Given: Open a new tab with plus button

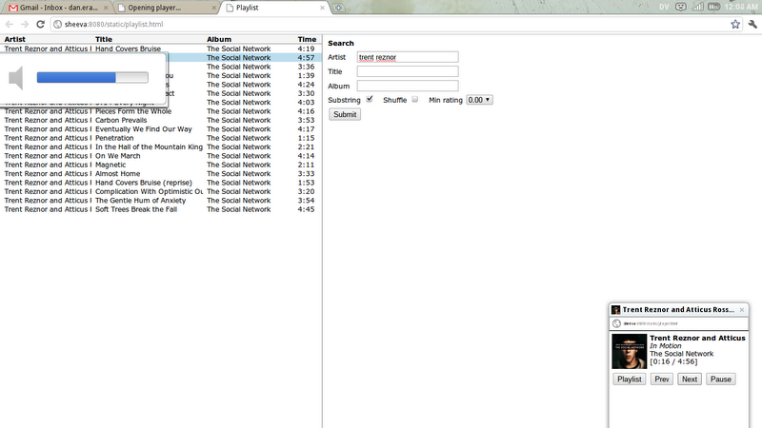Looking at the screenshot, I should (338, 8).
